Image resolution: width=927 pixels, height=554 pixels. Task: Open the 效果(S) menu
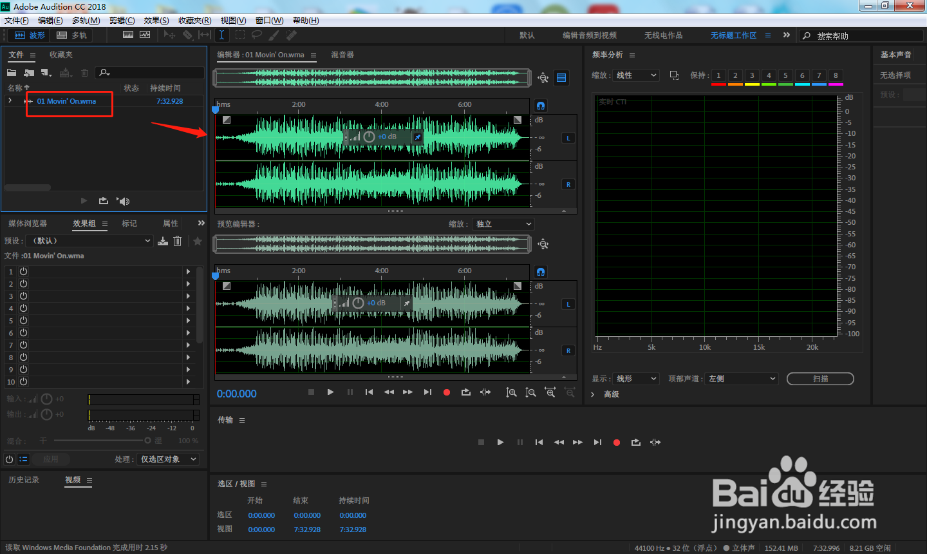tap(156, 21)
